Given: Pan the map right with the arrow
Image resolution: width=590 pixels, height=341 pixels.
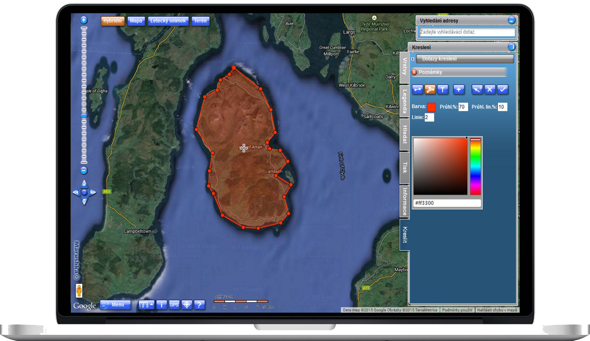Looking at the screenshot, I should (93, 192).
